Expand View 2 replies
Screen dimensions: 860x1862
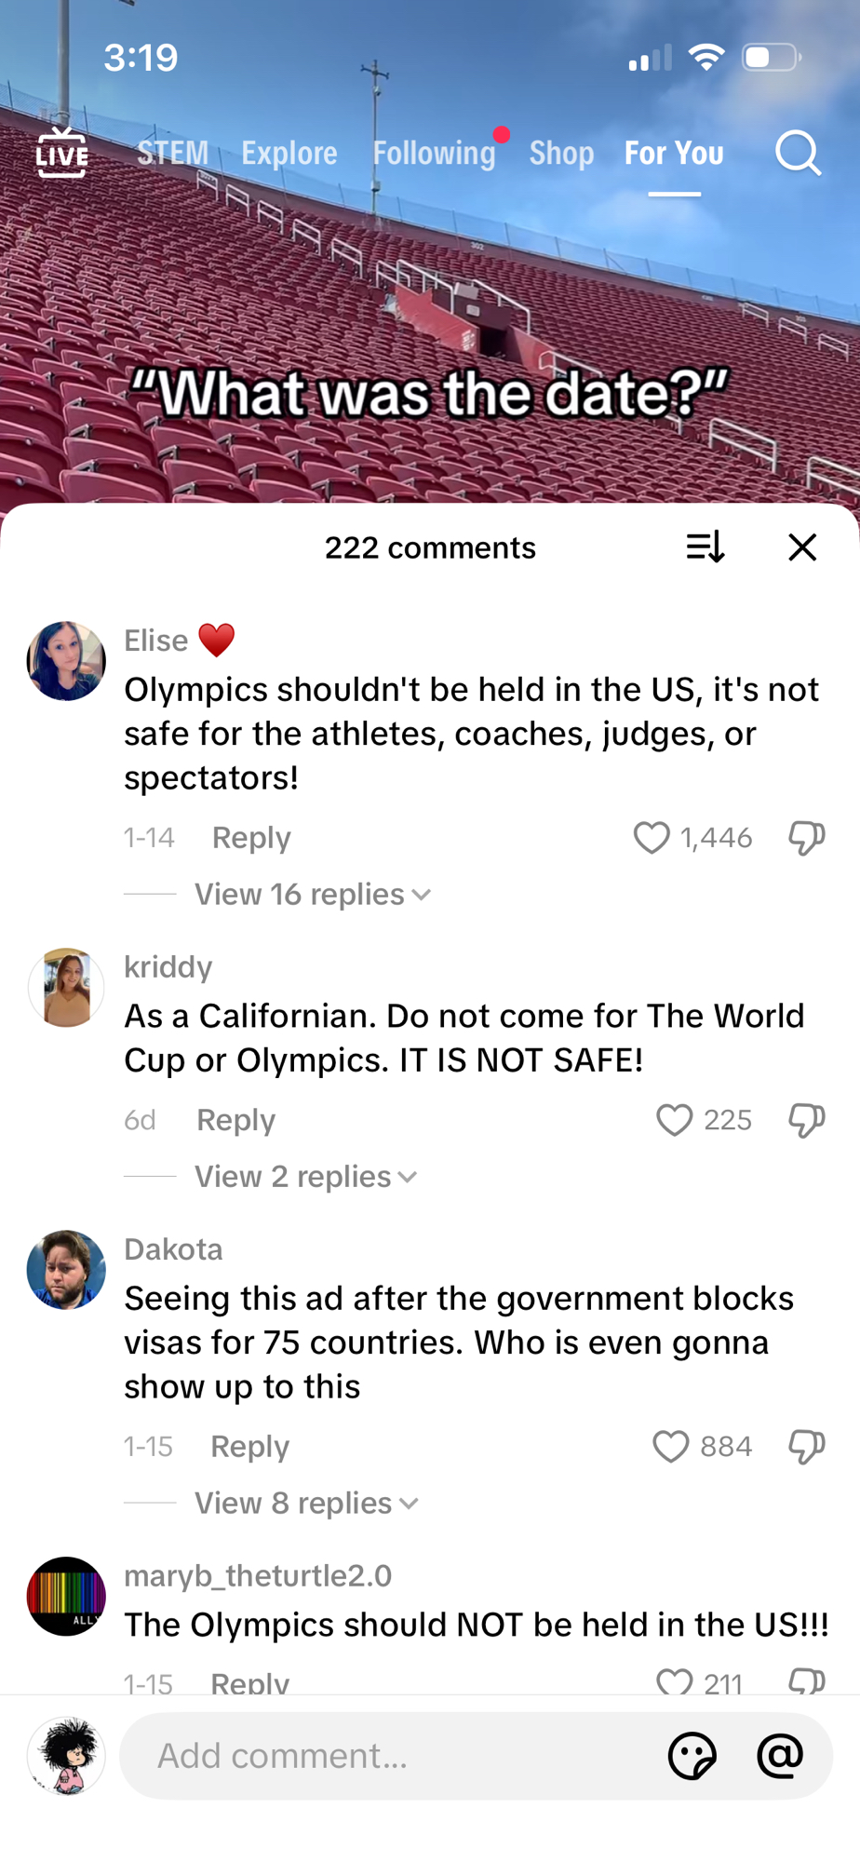pyautogui.click(x=305, y=1177)
